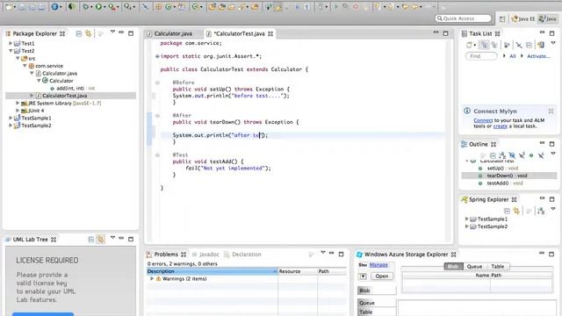Expand Warnings (2 items) in Problems

pyautogui.click(x=152, y=279)
